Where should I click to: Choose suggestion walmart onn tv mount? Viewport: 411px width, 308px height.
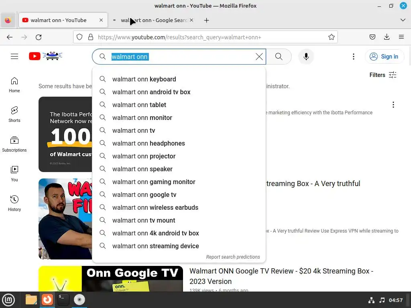179,220
